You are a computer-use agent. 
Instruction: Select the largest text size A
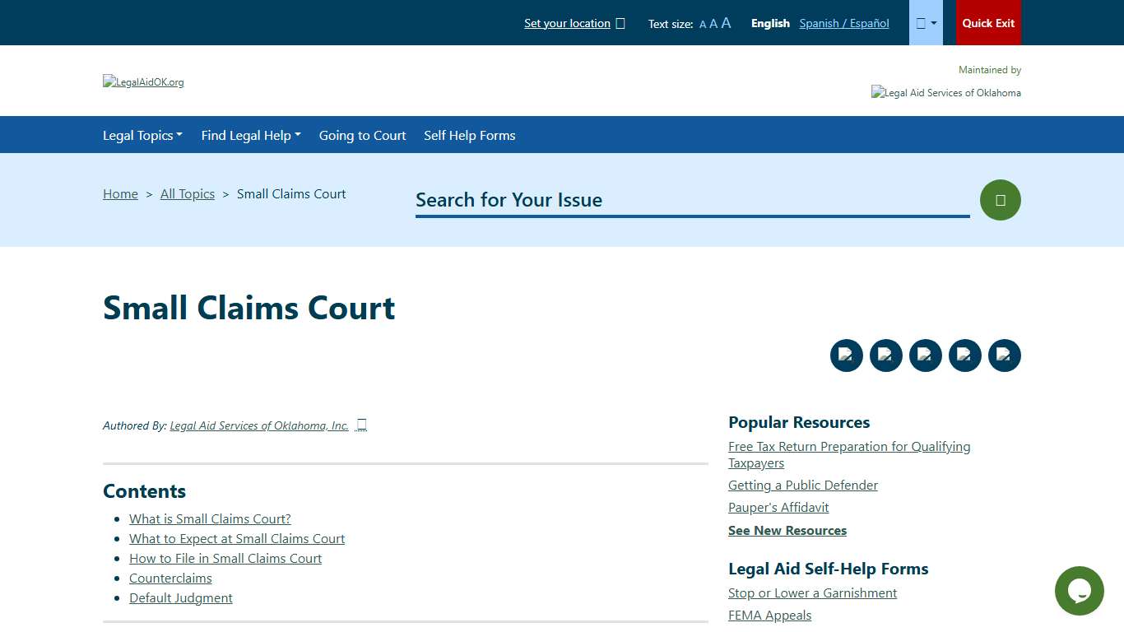tap(725, 23)
